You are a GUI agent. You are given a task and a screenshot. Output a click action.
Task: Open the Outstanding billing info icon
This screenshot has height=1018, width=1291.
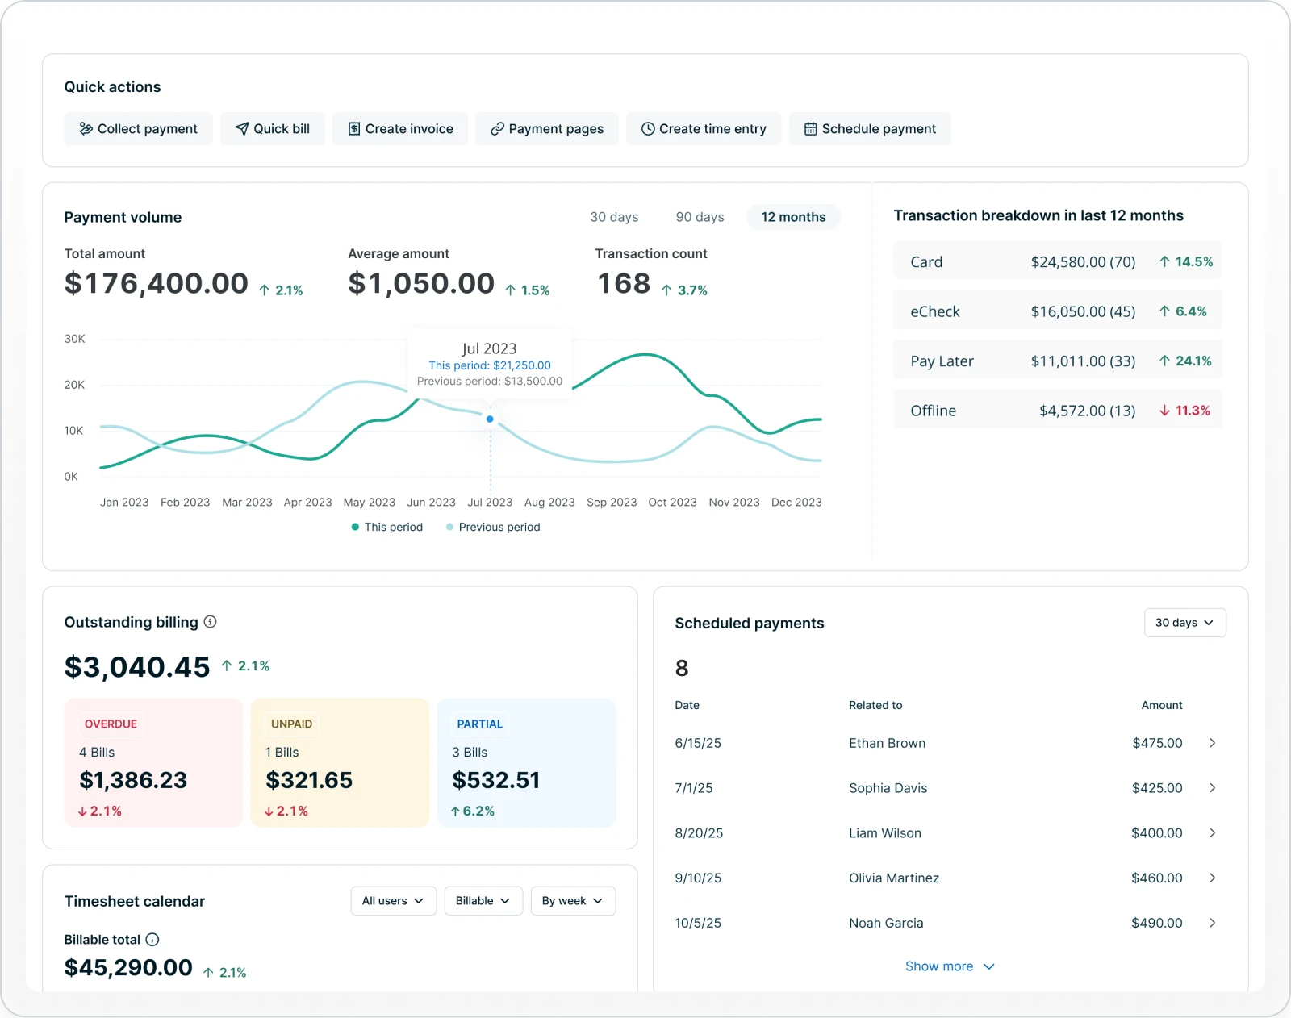(x=211, y=622)
